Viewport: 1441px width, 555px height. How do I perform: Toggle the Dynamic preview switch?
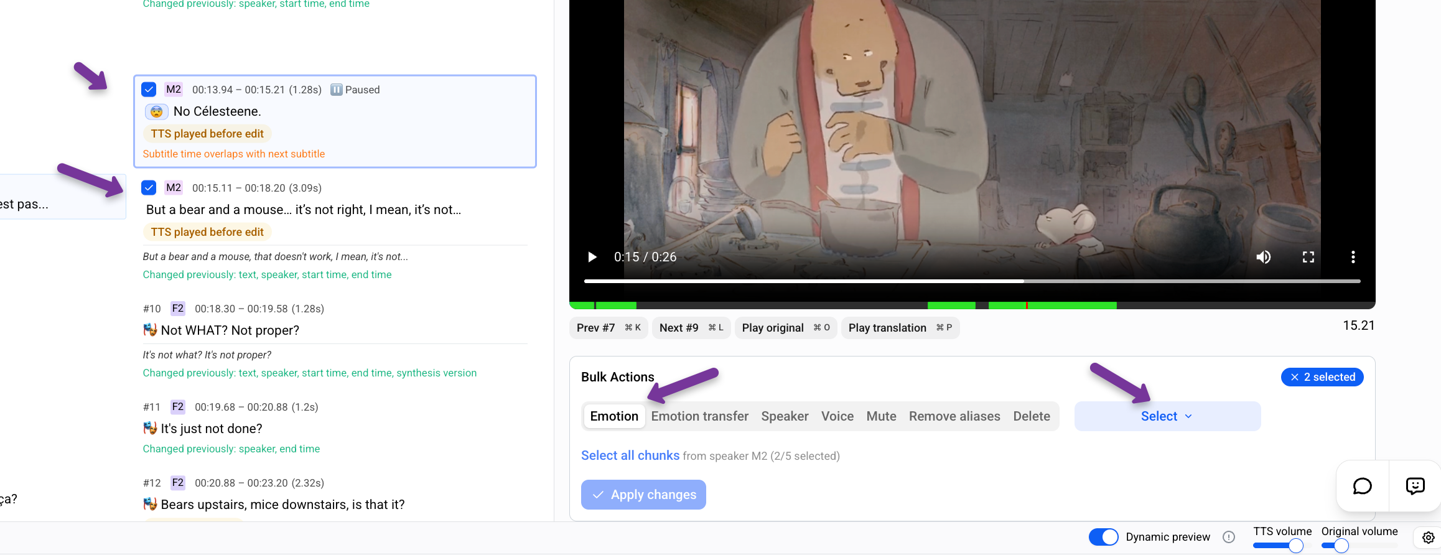[x=1103, y=537]
